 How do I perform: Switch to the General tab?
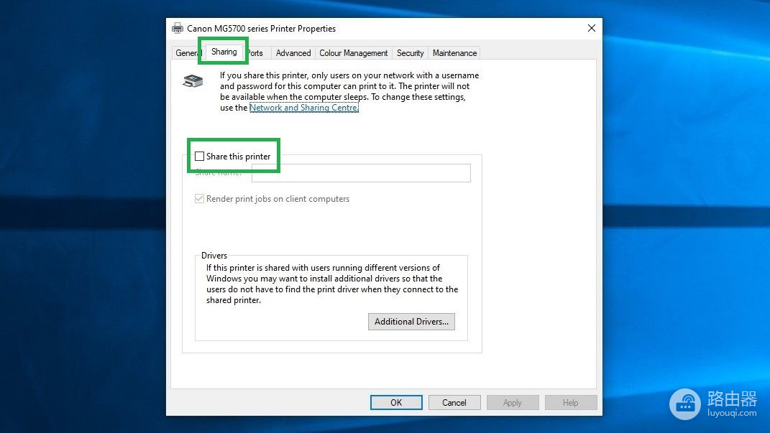[x=187, y=53]
